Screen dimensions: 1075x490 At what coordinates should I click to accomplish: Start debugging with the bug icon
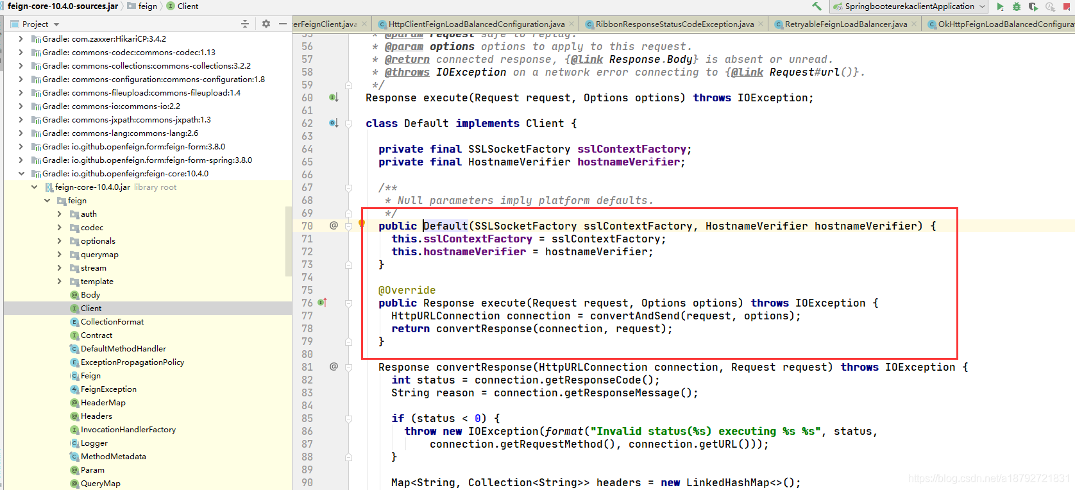click(x=1017, y=6)
